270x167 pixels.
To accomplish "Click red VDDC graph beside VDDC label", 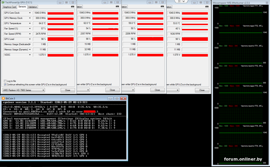I will [x=61, y=55].
